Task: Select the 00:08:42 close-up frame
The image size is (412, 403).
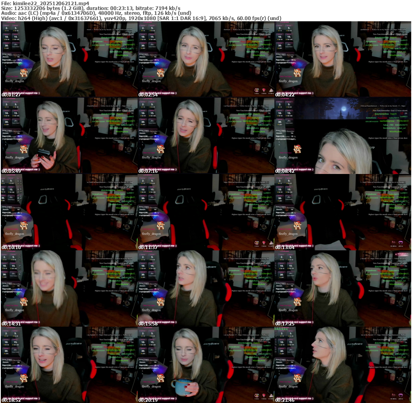Action: (342, 135)
